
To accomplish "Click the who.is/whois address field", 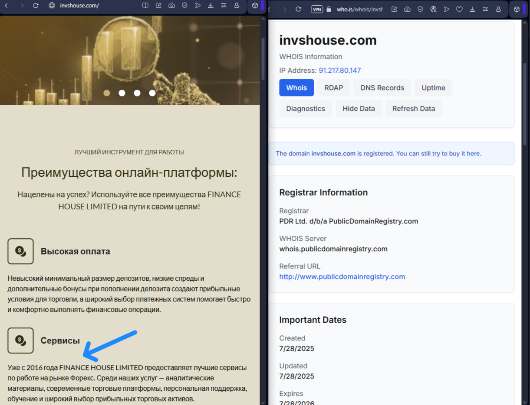I will coord(359,9).
